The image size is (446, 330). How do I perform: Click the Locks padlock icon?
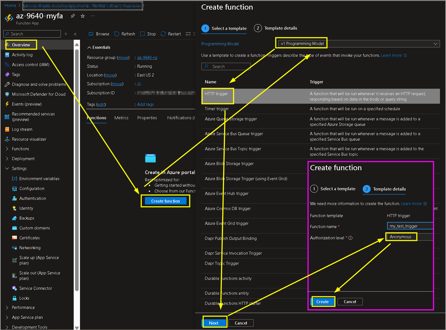[15, 298]
